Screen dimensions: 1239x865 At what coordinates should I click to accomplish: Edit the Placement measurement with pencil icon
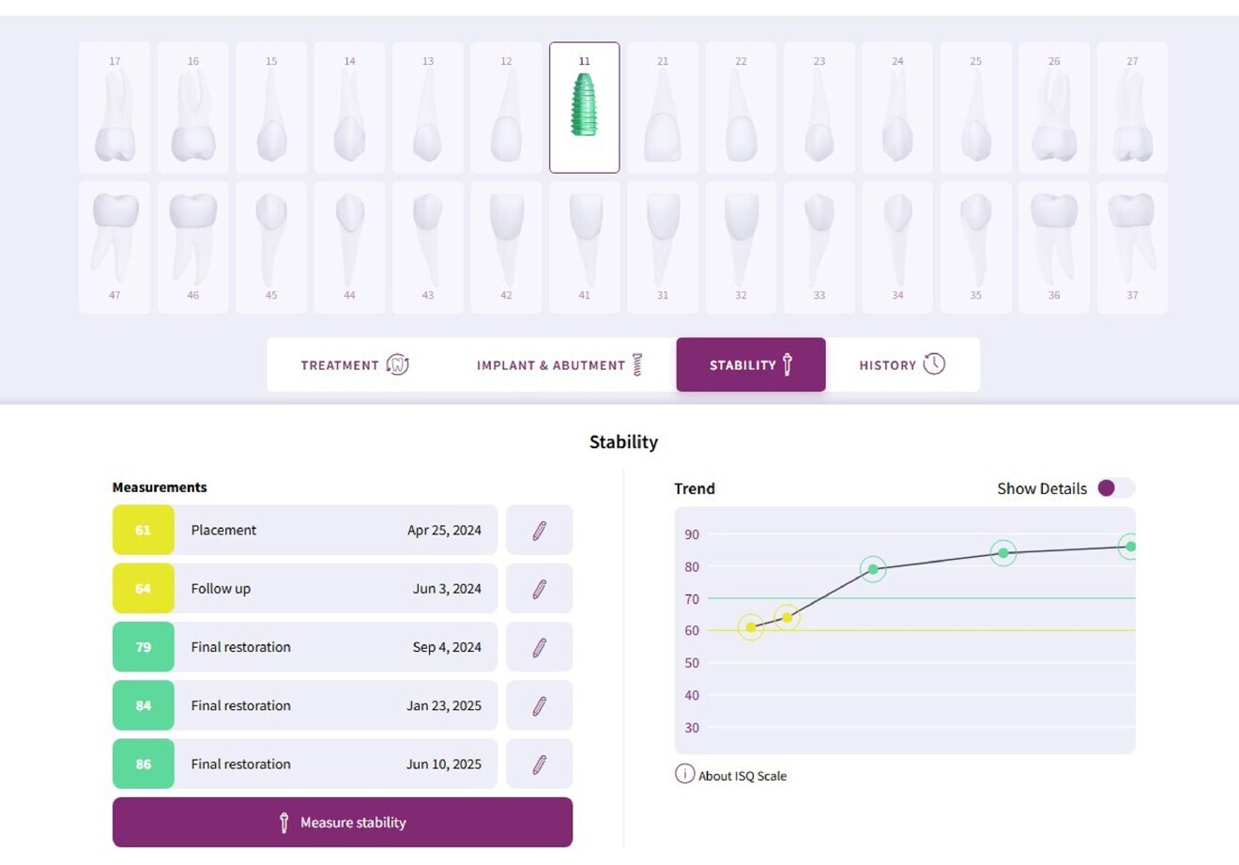click(x=539, y=530)
